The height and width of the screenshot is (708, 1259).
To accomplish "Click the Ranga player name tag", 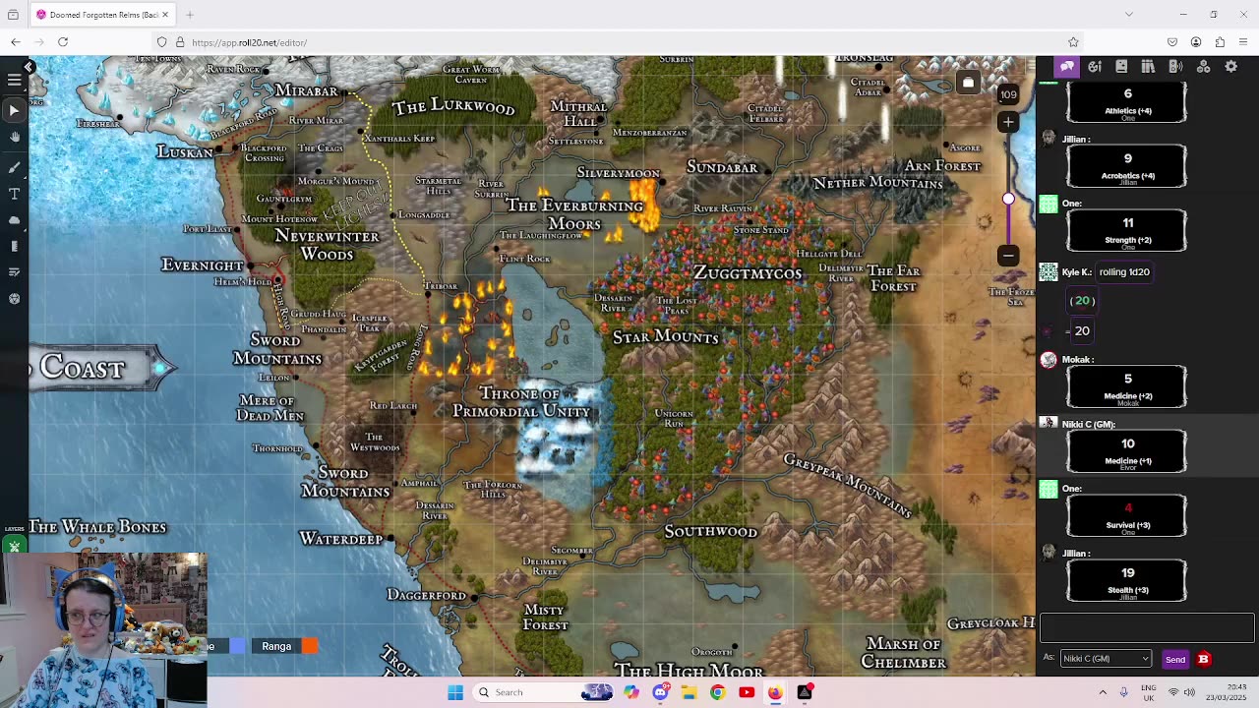I will [276, 646].
